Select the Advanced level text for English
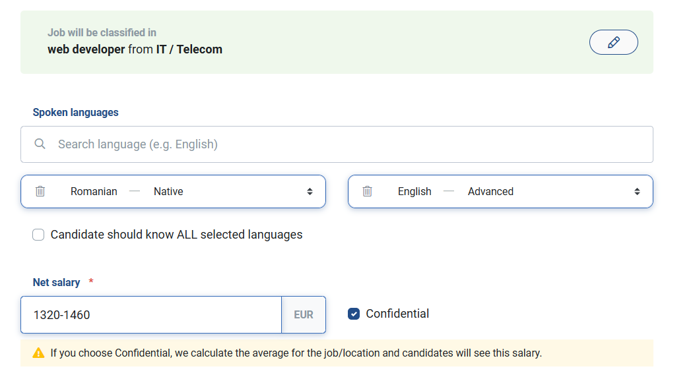 (x=490, y=192)
